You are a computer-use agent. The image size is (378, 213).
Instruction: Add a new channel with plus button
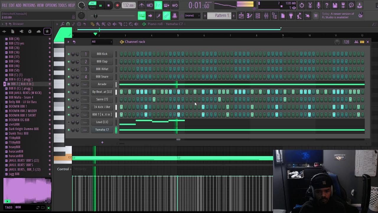pos(102,142)
